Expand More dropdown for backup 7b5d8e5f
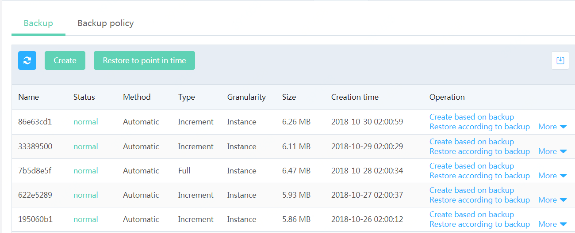 coord(552,176)
